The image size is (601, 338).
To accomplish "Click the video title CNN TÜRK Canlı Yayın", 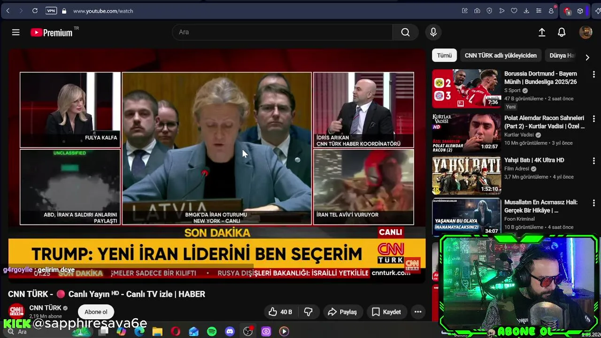I will tap(107, 294).
